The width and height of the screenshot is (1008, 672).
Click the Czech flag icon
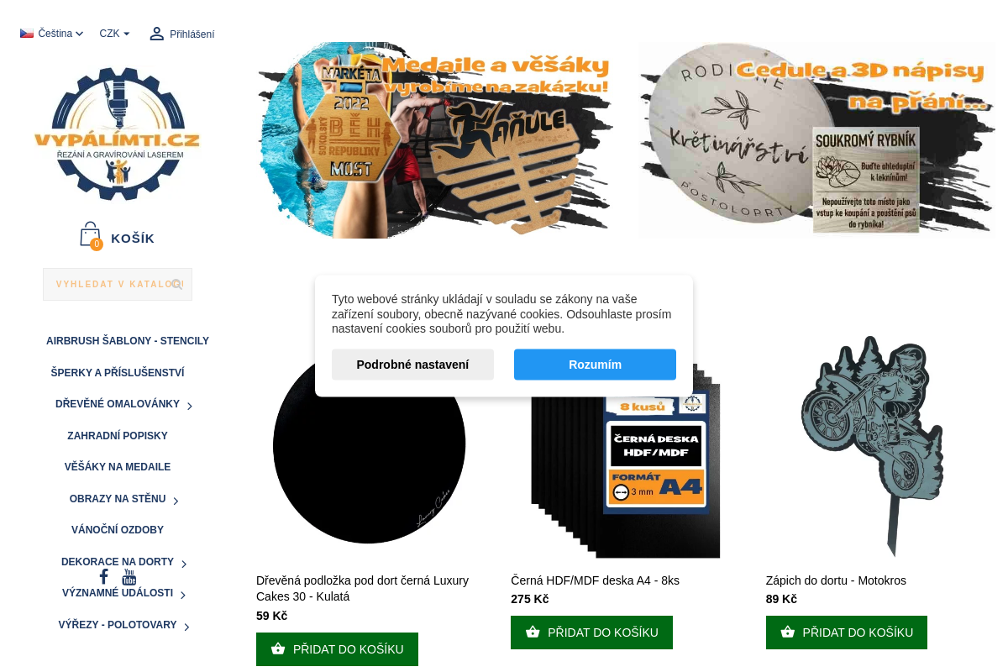click(x=27, y=34)
